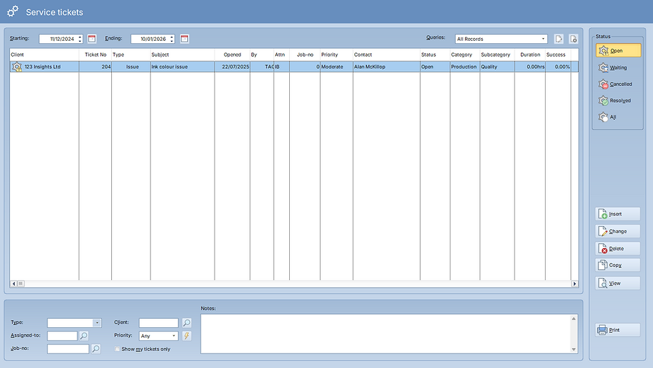Click the lightning bolt beside Priority
Viewport: 653px width, 368px height.
[x=187, y=335]
